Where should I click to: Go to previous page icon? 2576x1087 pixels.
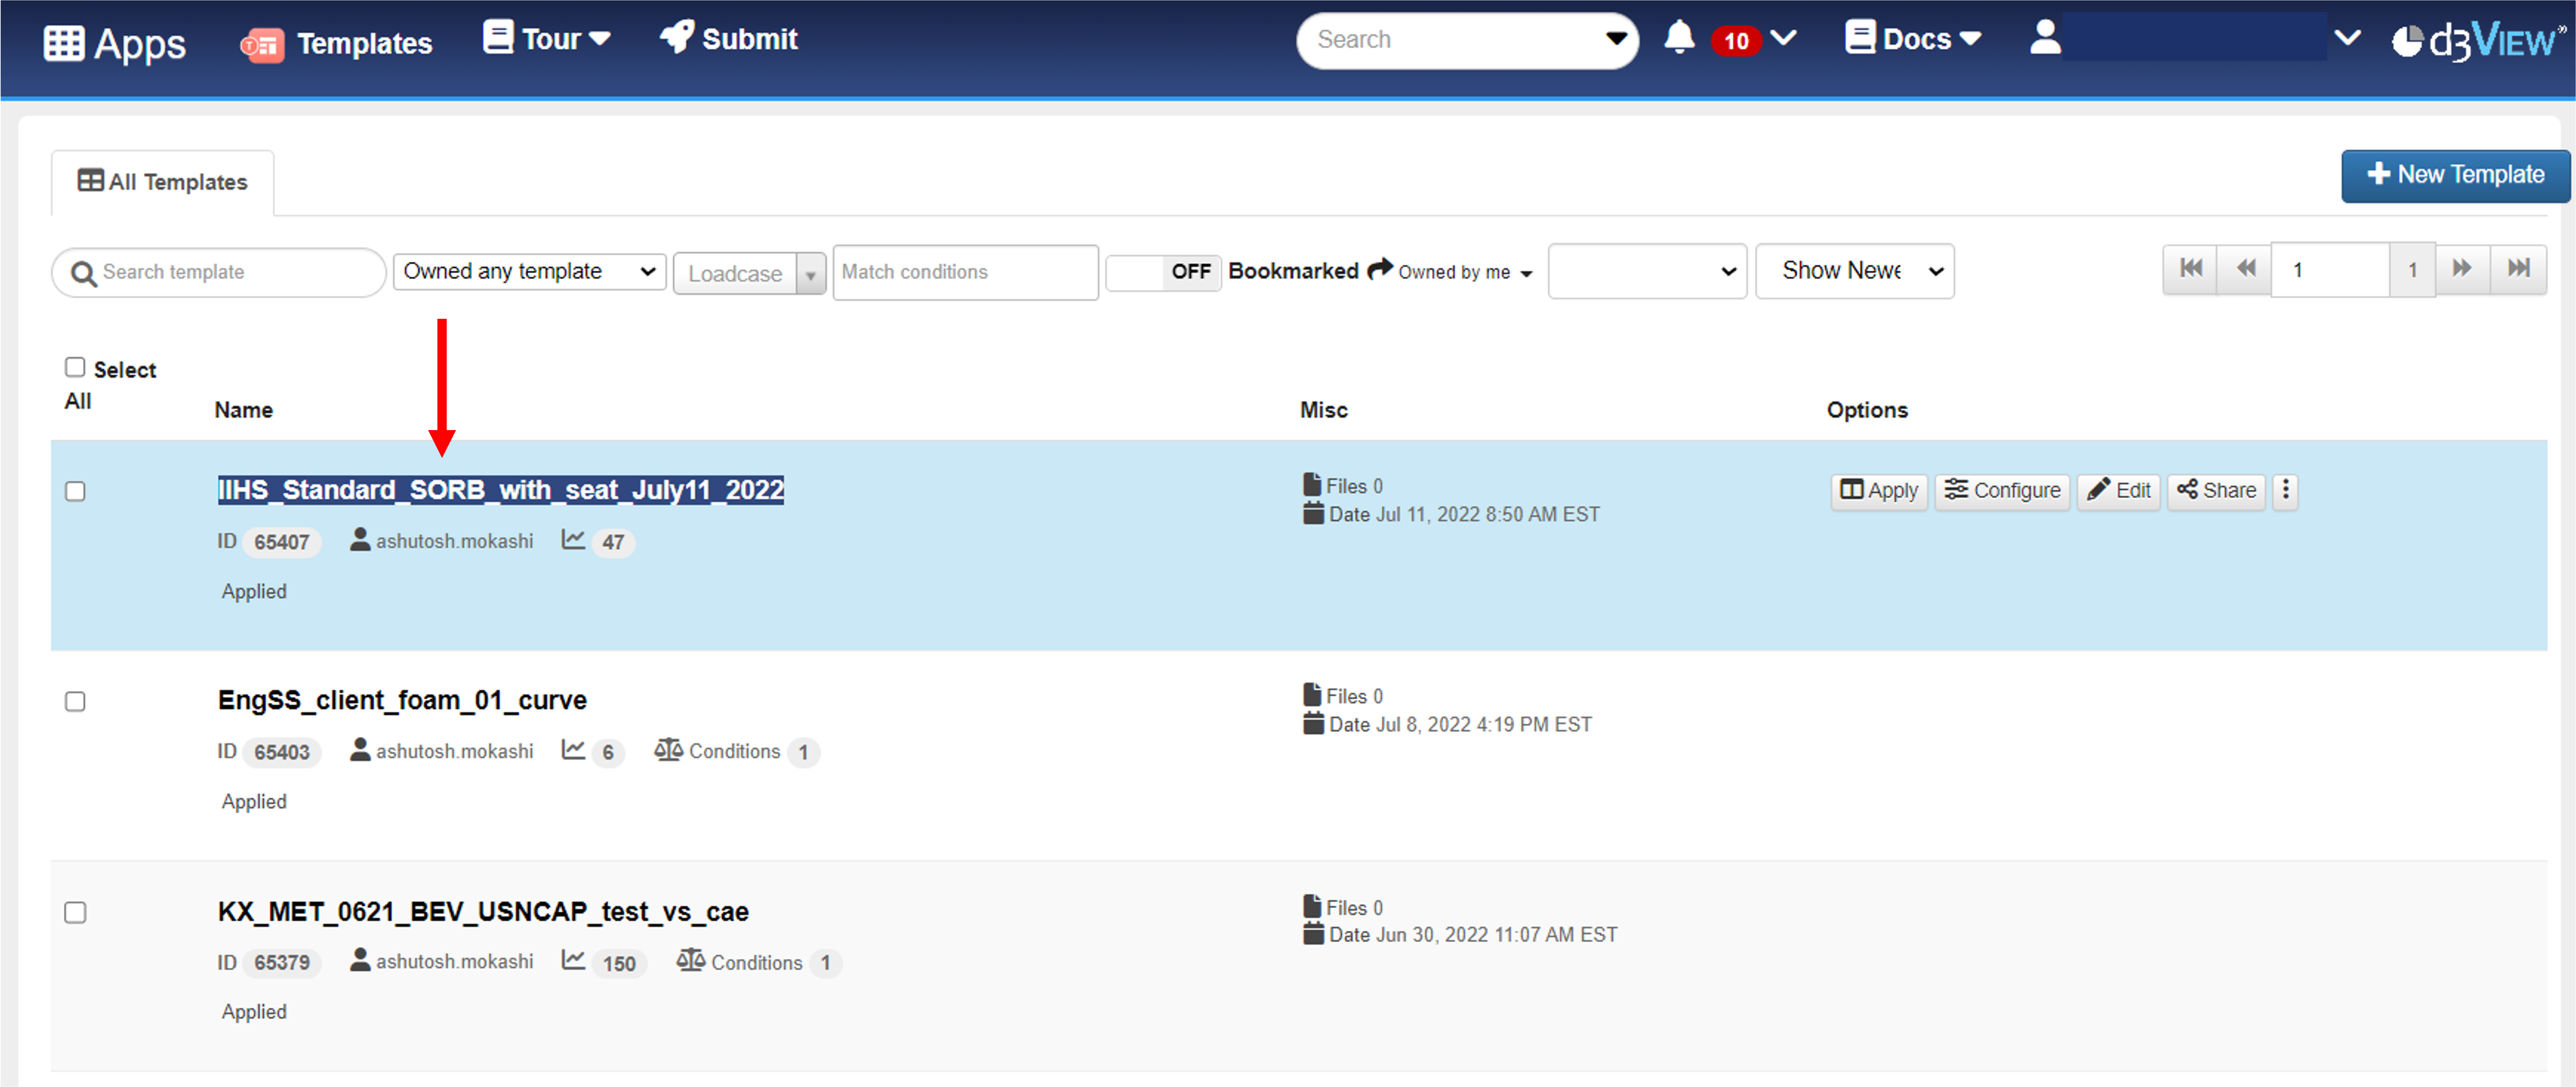(x=2245, y=269)
